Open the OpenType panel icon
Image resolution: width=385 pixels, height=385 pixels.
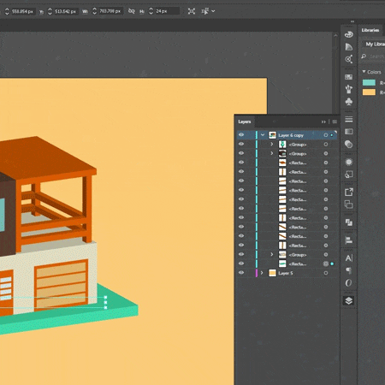pyautogui.click(x=348, y=282)
